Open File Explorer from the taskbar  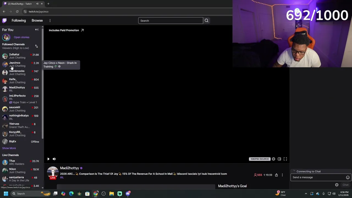(111, 194)
